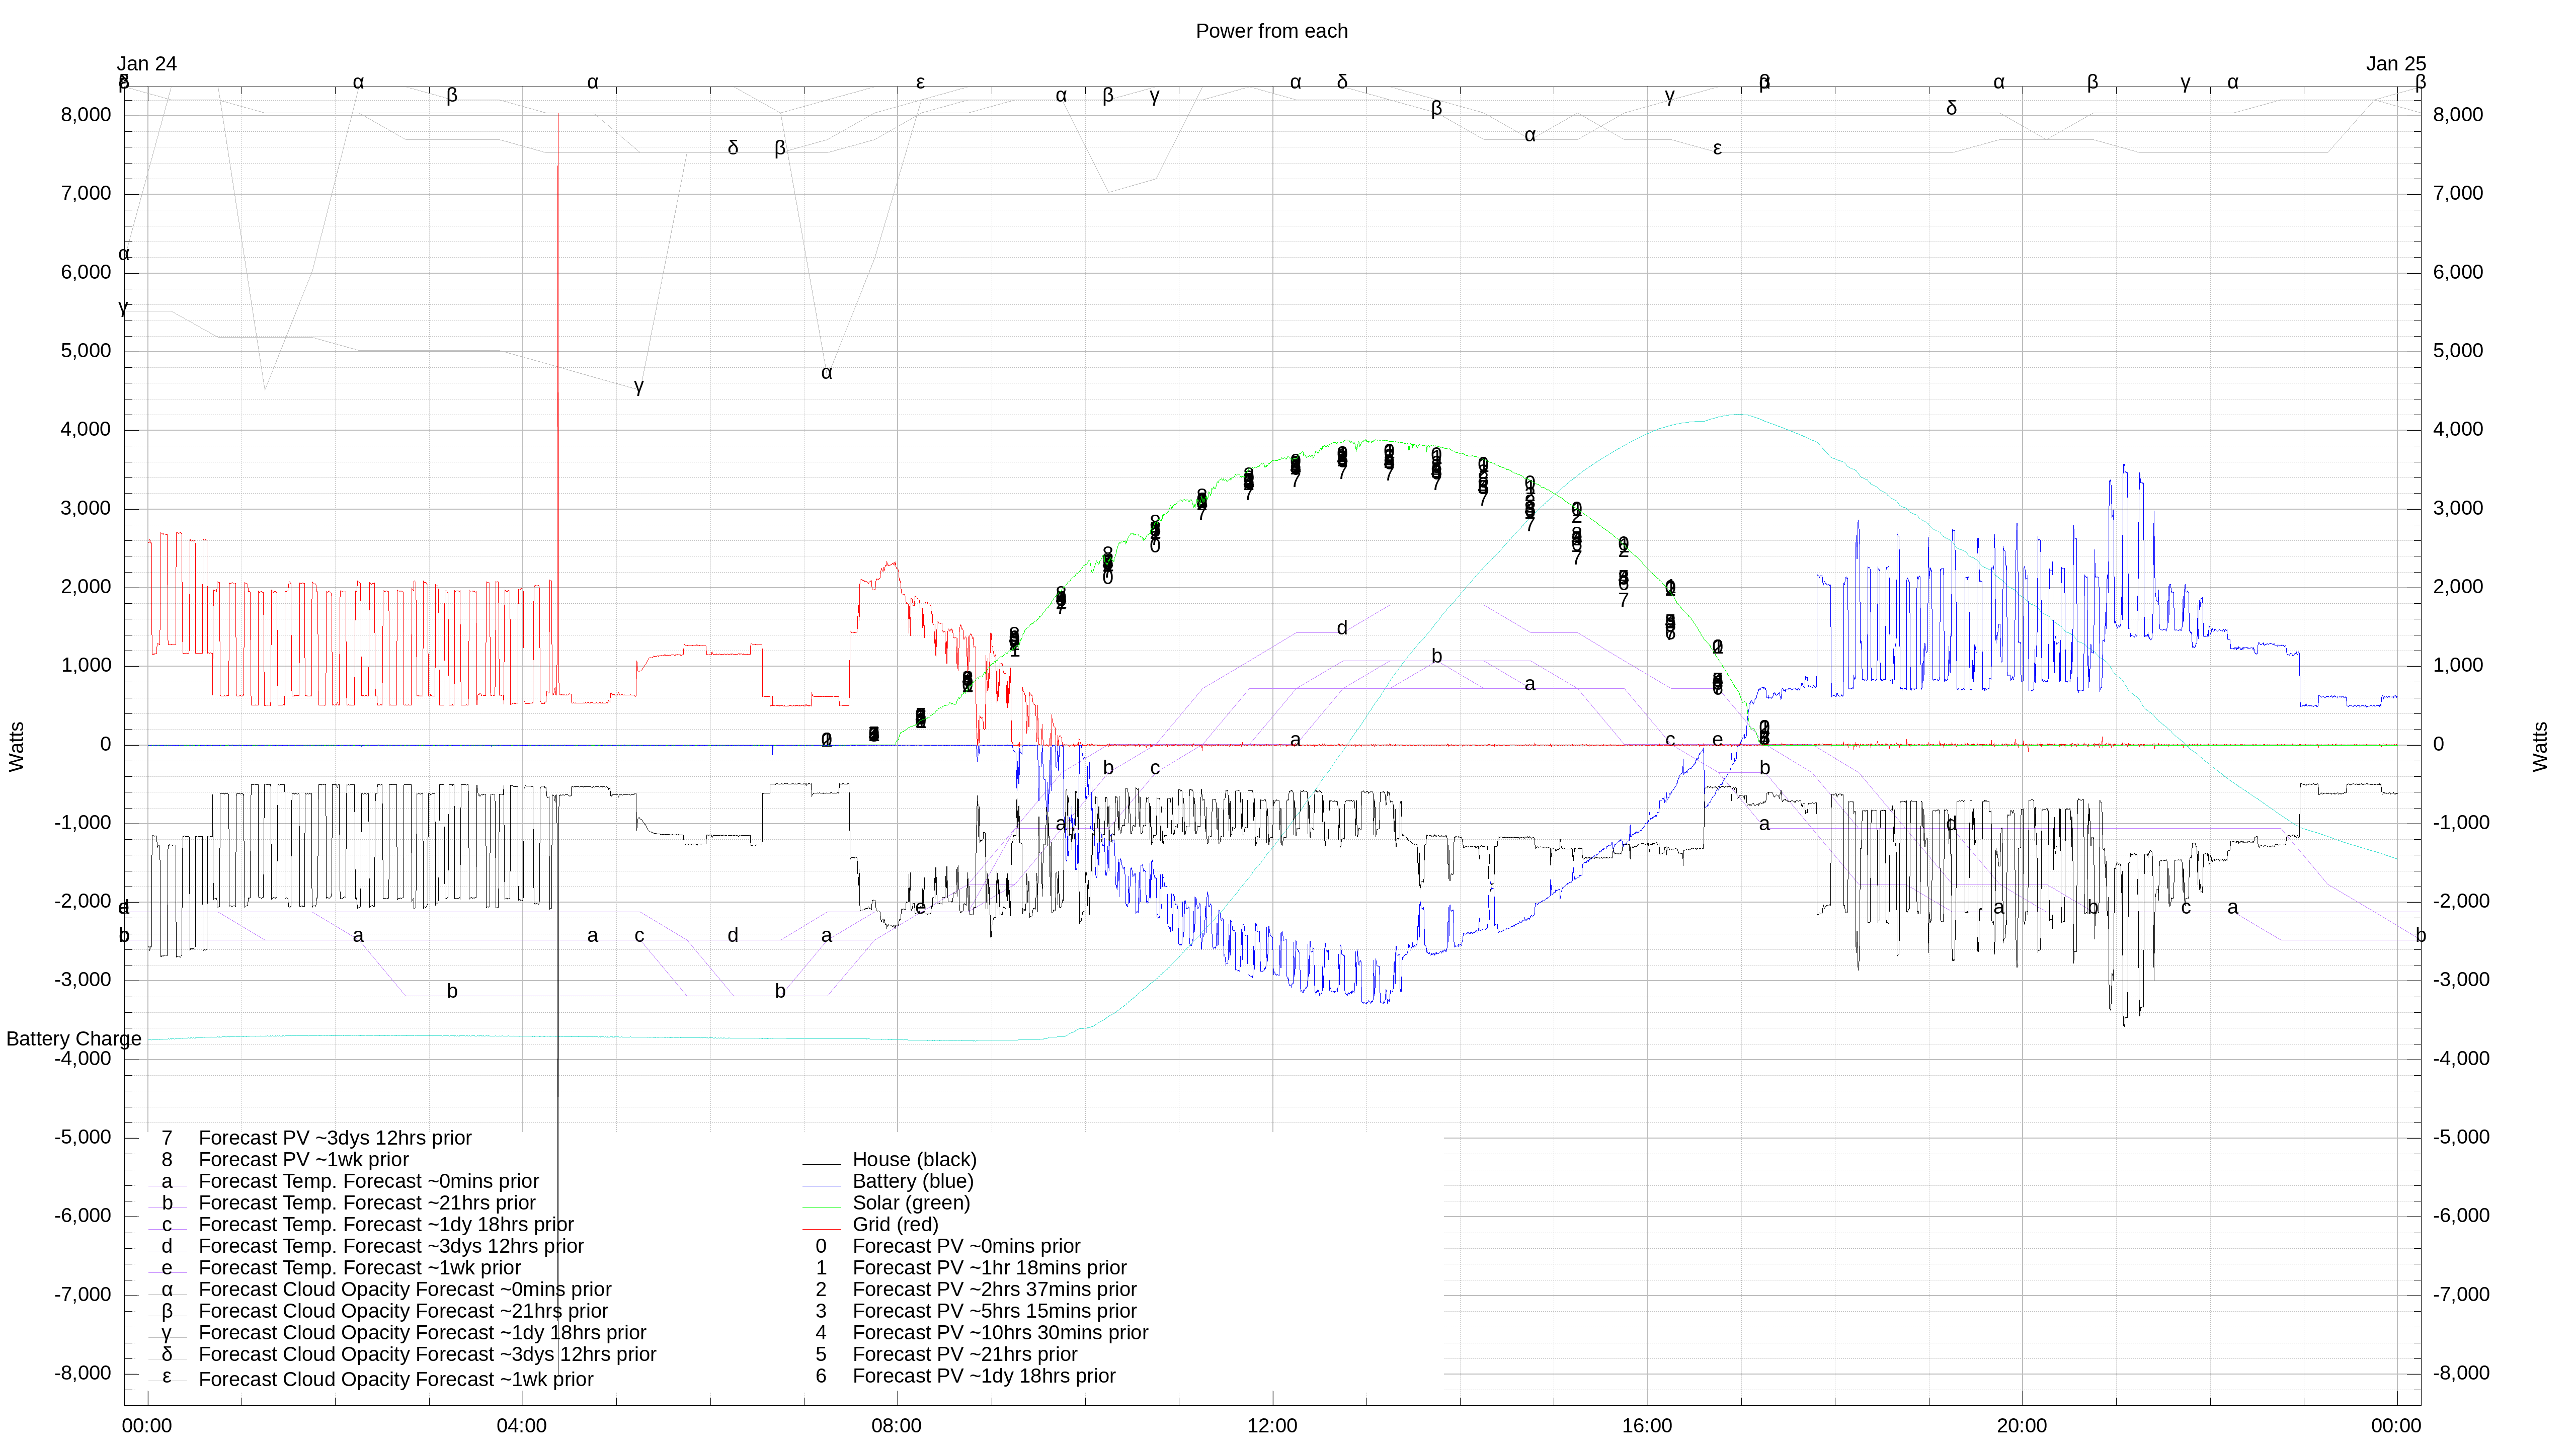Click the legend entry 'Grid (red)'
Screen dimensions: 2576x1449
pos(895,1225)
